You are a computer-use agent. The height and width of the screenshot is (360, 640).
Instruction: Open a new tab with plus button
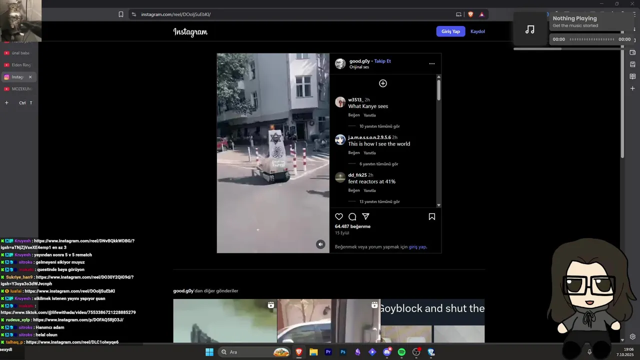6,103
